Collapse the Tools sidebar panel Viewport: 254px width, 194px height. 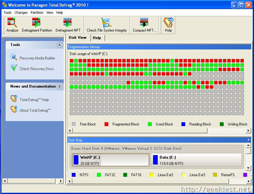point(60,45)
